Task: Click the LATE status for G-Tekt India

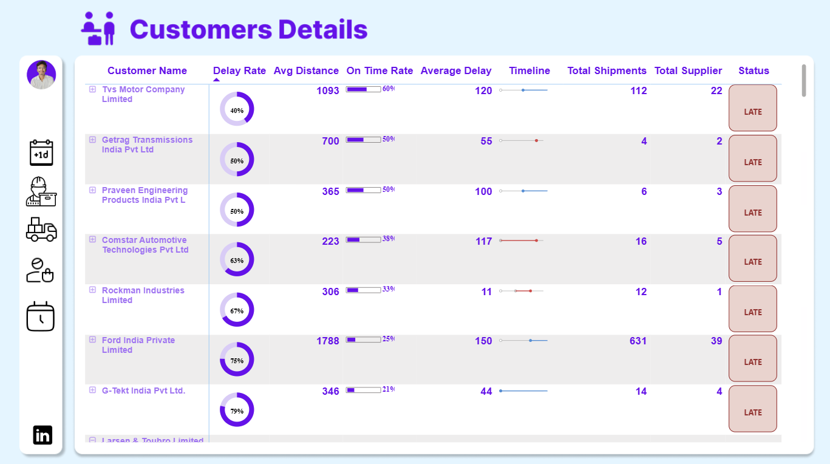Action: [753, 409]
